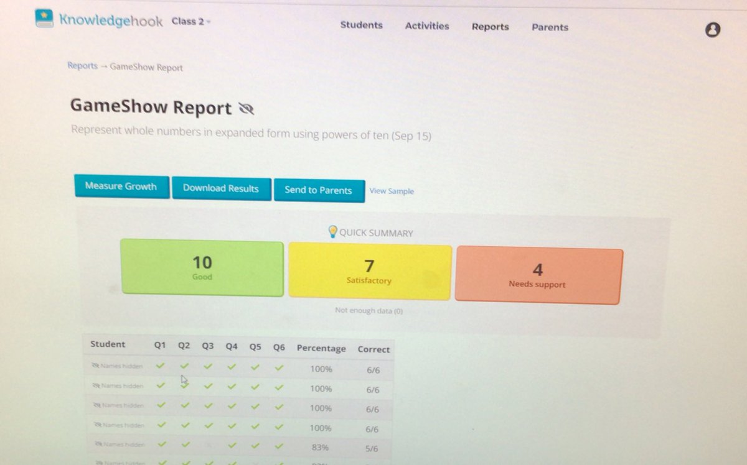The width and height of the screenshot is (747, 465).
Task: Select the yellow 7 Satisfactory summary card
Action: 370,272
